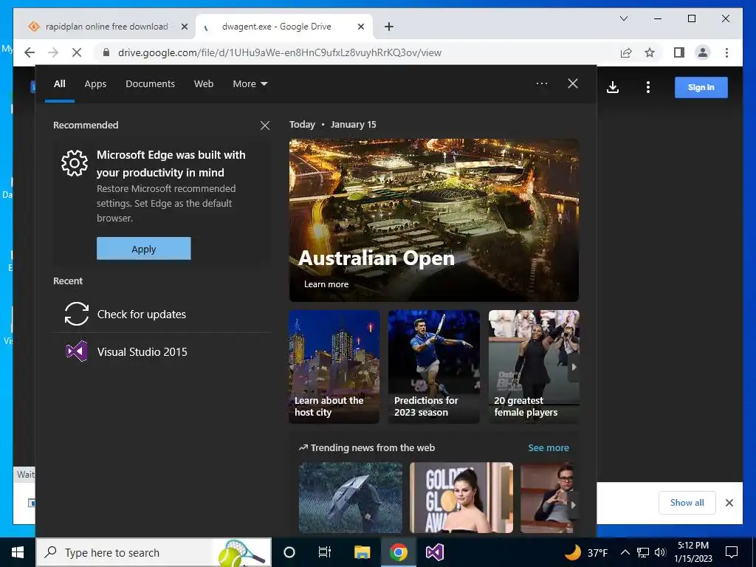Switch to the Web search tab
Viewport: 756px width, 567px height.
tap(204, 84)
